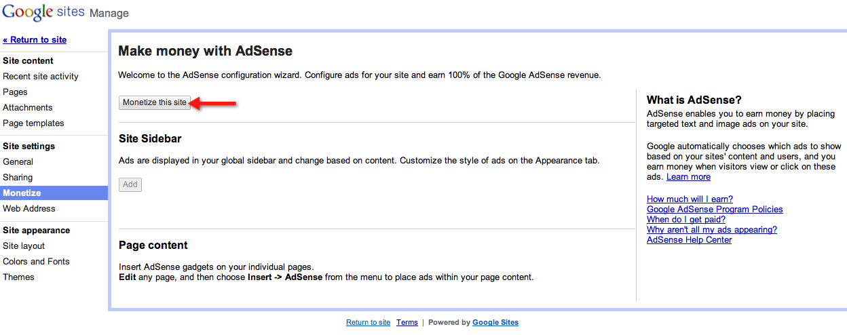Image resolution: width=847 pixels, height=335 pixels.
Task: Open Themes in sidebar
Action: (x=18, y=277)
